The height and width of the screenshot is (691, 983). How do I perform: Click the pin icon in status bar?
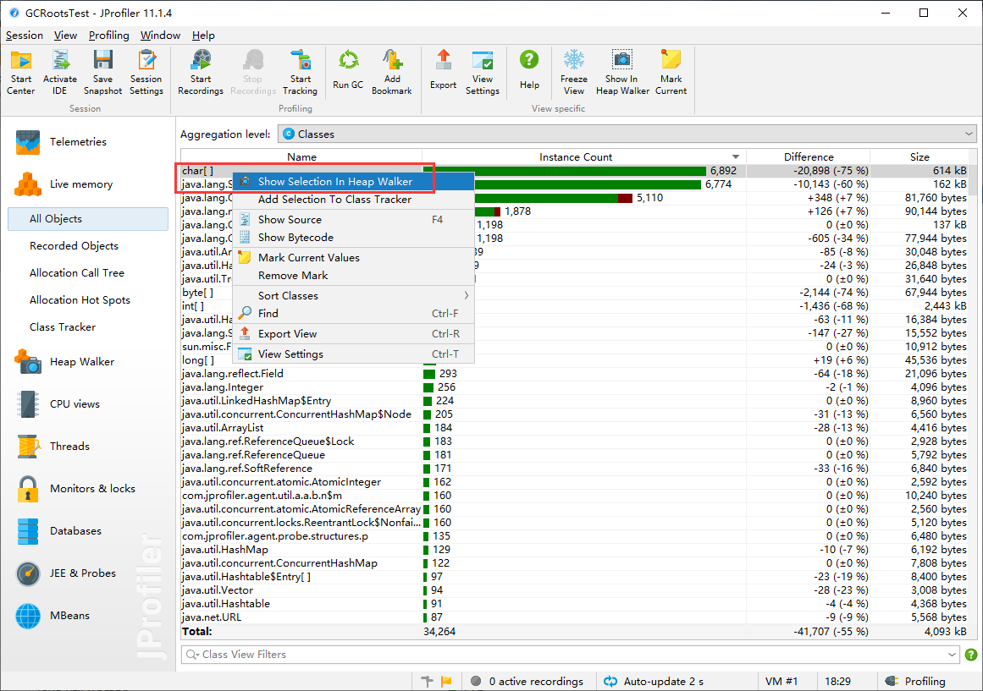[427, 681]
